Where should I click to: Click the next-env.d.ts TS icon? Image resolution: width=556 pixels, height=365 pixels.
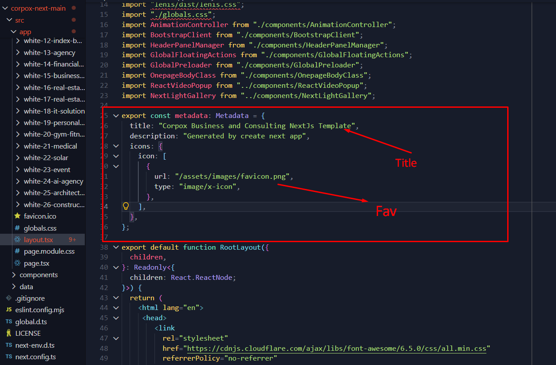(x=9, y=345)
